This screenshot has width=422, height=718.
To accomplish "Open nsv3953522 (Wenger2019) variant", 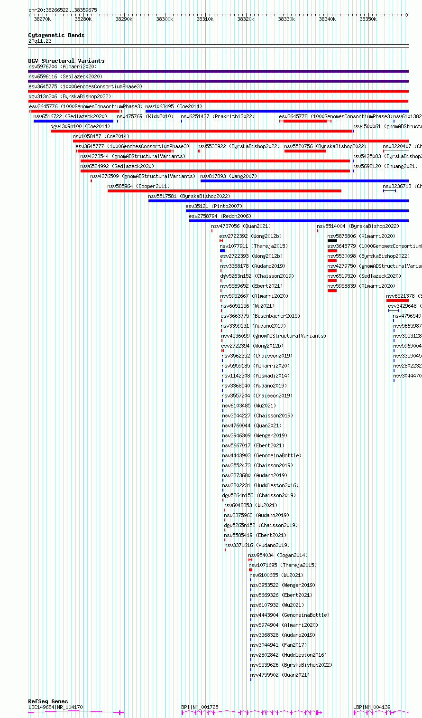I will (283, 585).
